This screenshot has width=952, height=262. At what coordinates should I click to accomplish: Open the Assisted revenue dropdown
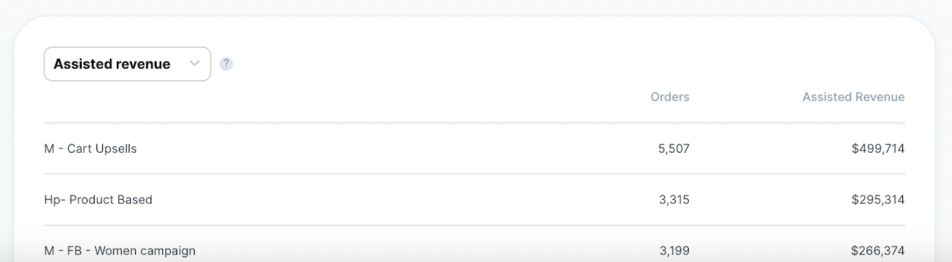pyautogui.click(x=127, y=64)
